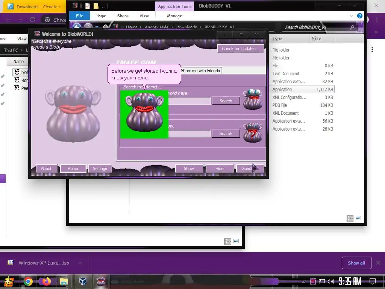385x289 pixels.
Task: Close the Chrome downloads bar
Action: [x=378, y=263]
